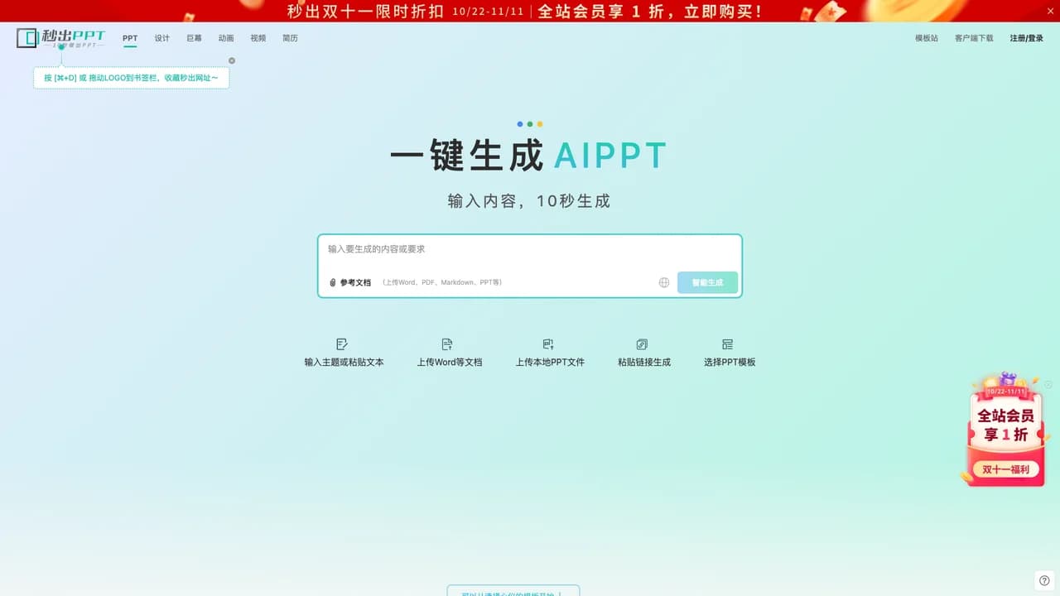Switch to the 设计 tab

[162, 38]
